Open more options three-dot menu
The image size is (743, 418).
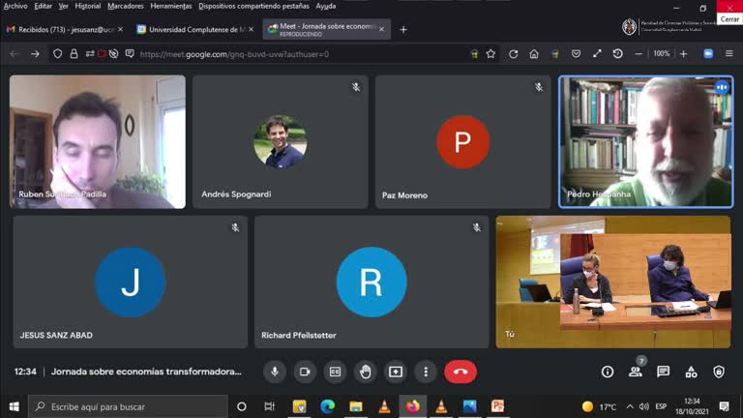coord(426,372)
